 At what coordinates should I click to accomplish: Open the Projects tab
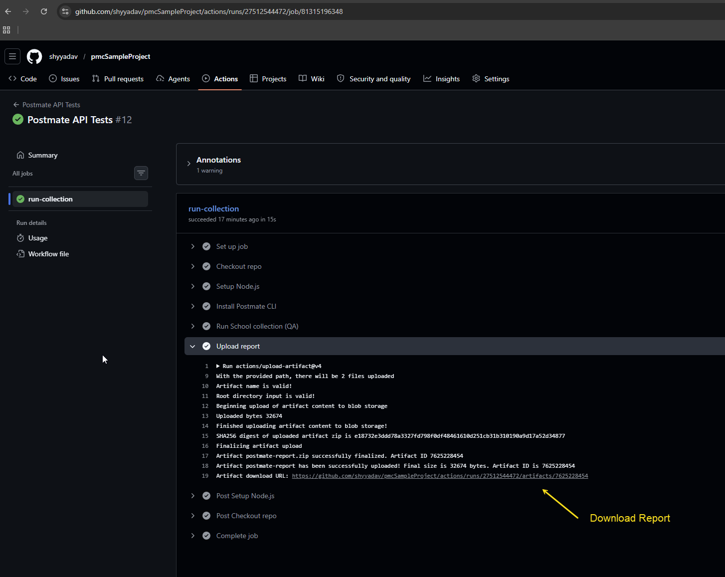(268, 79)
